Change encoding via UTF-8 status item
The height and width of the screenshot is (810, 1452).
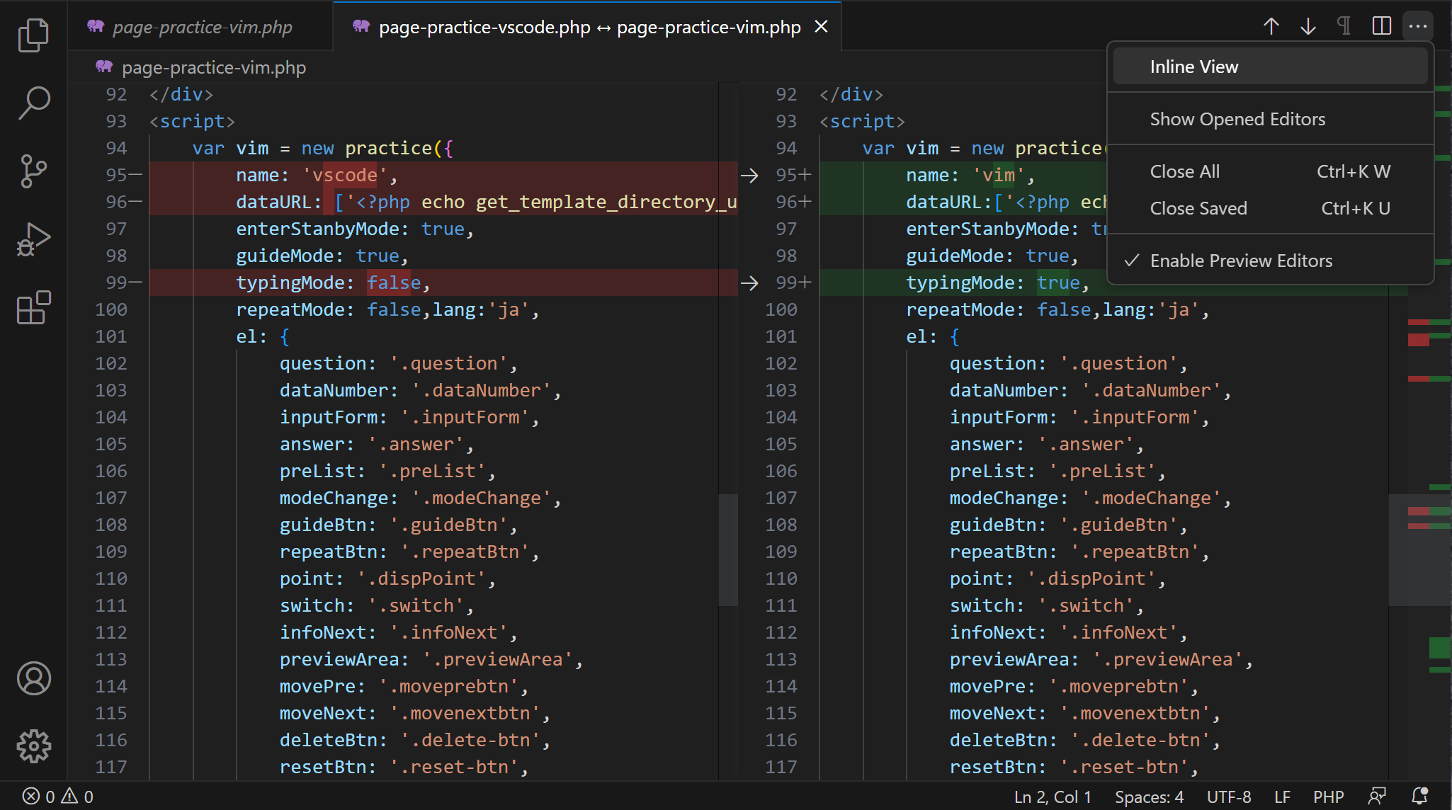(x=1228, y=797)
